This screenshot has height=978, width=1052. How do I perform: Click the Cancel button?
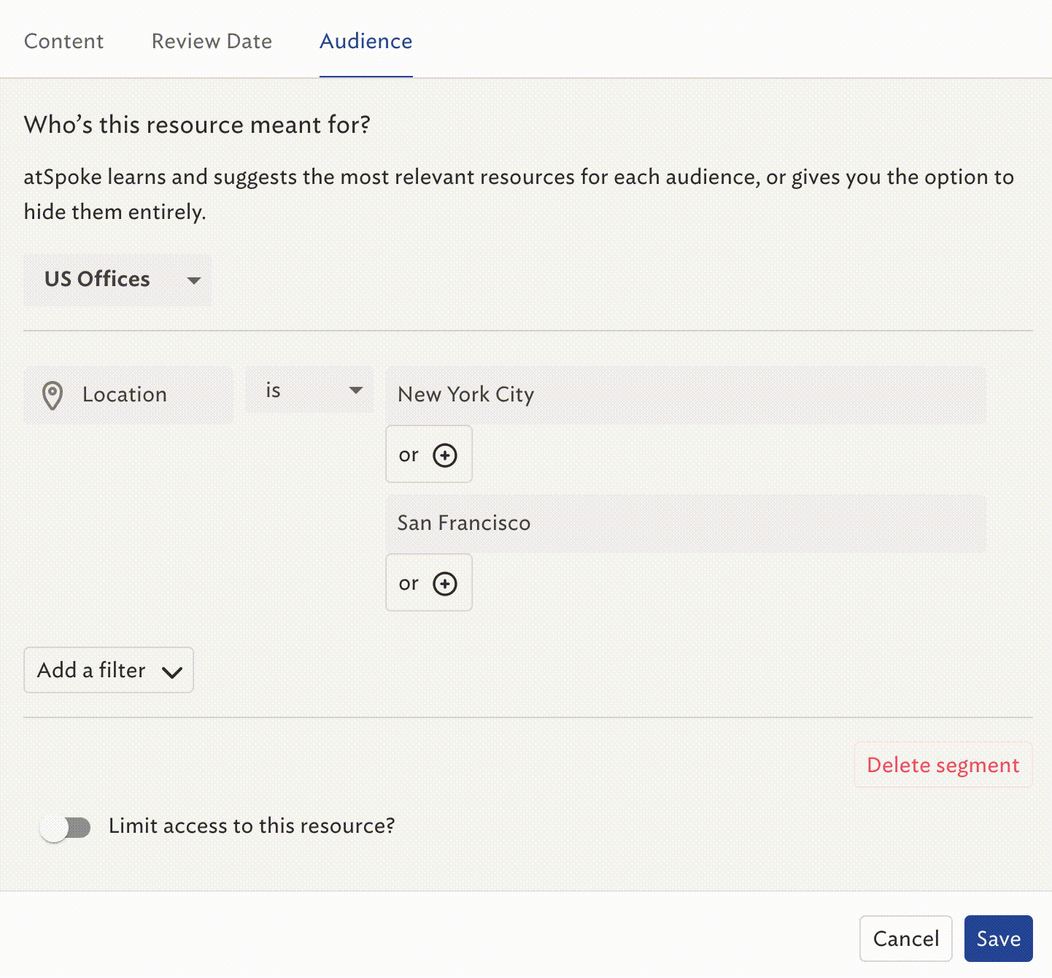906,939
